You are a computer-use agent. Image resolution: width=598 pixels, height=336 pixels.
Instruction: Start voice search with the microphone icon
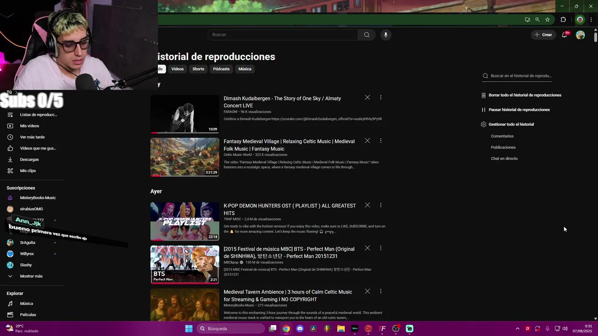(x=385, y=35)
